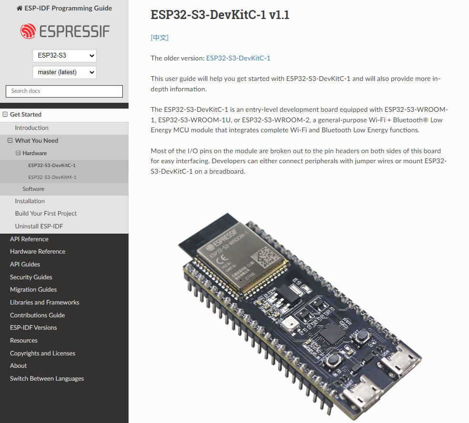This screenshot has width=469, height=423.
Task: Navigate to Installation in the sidebar
Action: (29, 201)
